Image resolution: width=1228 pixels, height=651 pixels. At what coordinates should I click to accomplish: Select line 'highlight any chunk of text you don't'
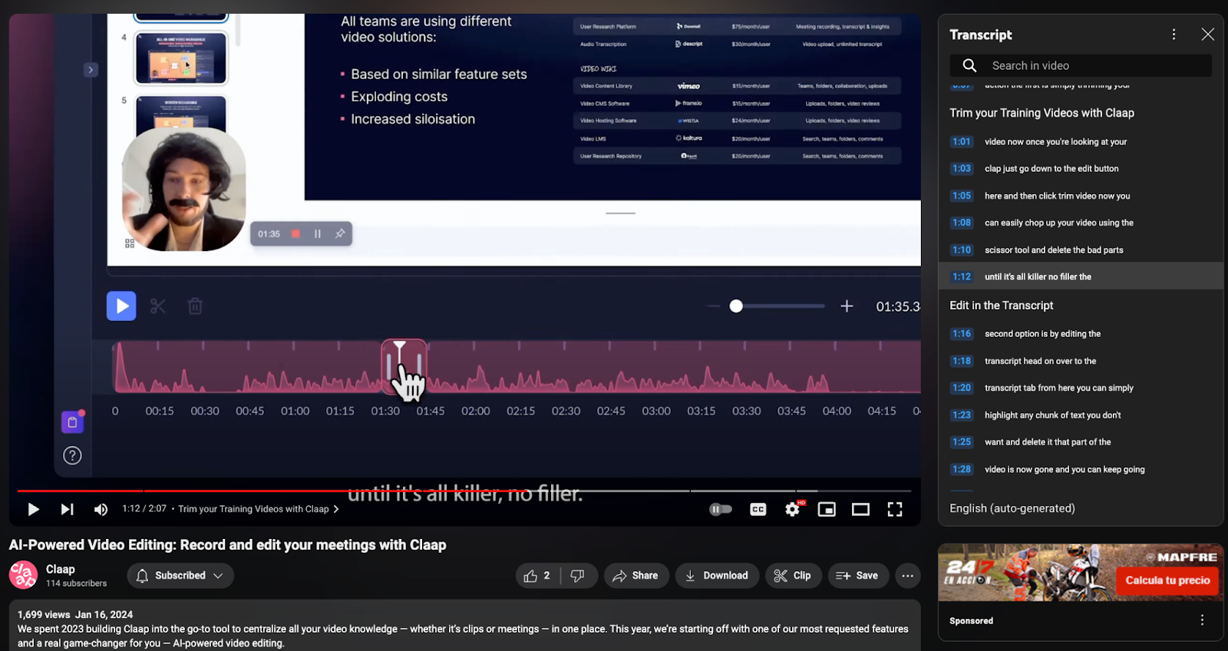click(1081, 415)
